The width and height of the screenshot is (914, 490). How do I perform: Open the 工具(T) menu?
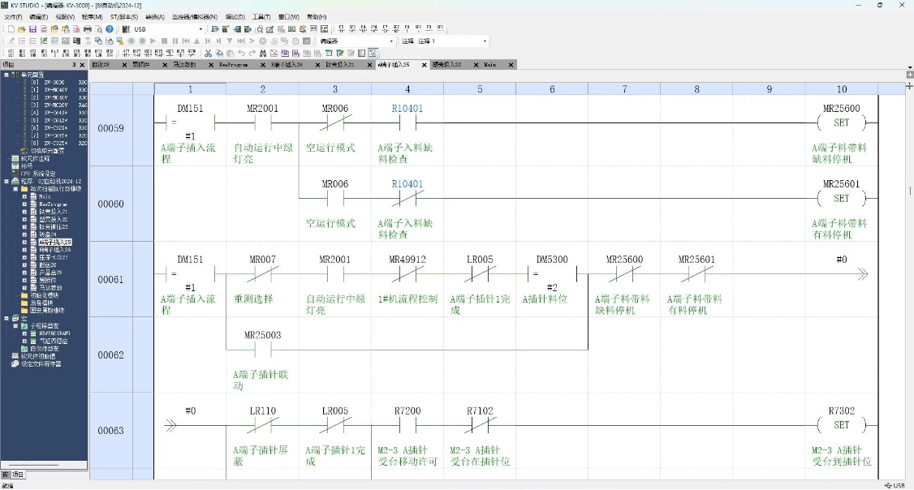[x=261, y=16]
